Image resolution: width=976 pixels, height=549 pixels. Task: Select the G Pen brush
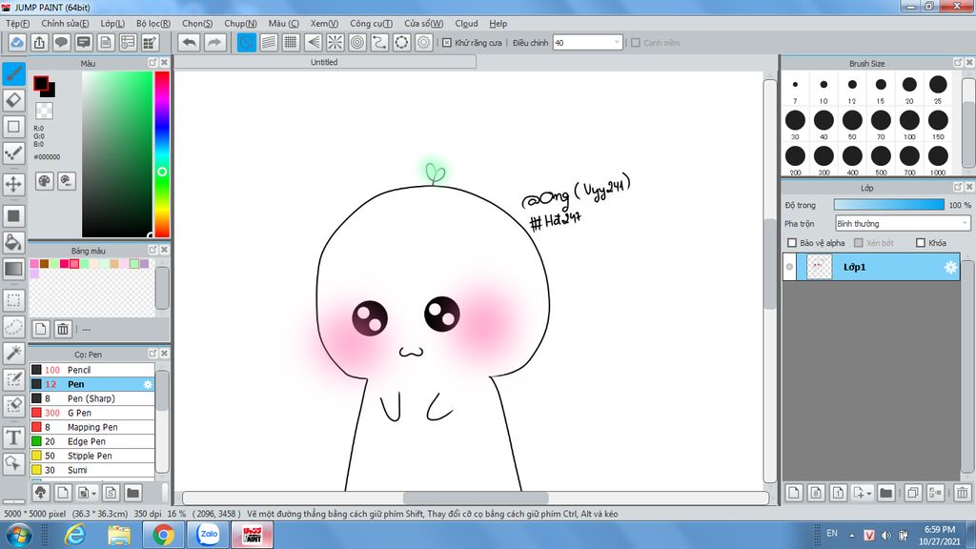click(x=92, y=413)
